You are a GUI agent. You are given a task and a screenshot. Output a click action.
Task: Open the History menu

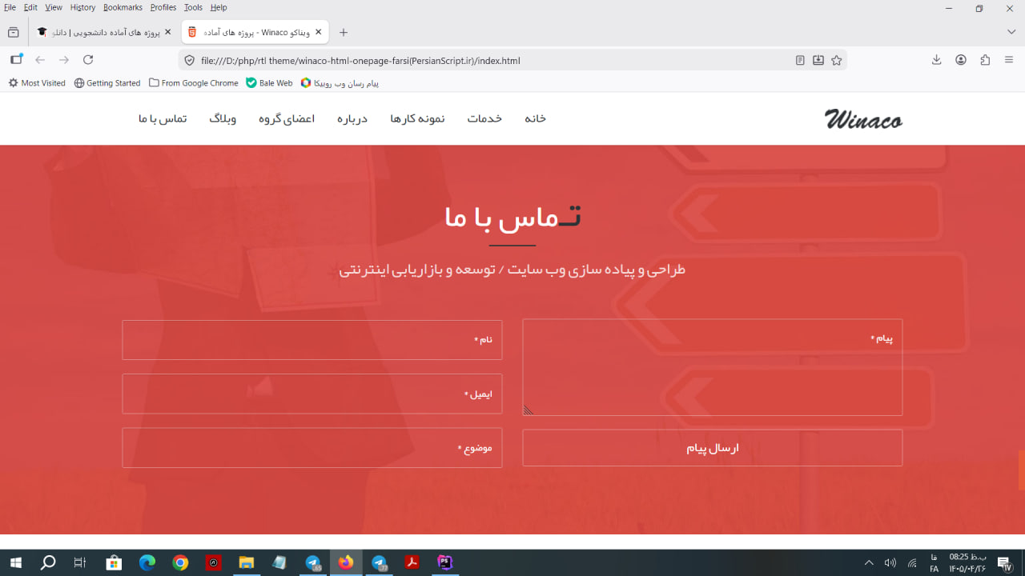(82, 7)
